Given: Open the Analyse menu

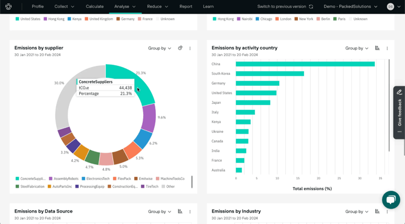Looking at the screenshot, I should [125, 7].
